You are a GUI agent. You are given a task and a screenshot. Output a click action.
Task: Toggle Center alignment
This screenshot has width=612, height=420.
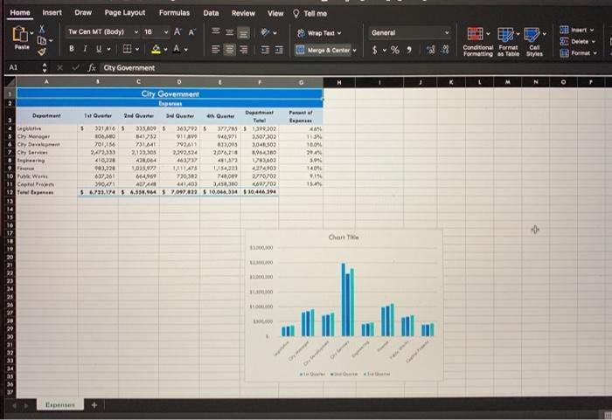[x=229, y=50]
